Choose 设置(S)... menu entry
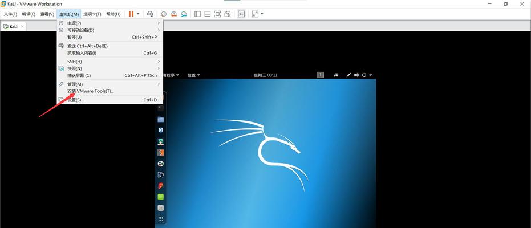 [110, 100]
